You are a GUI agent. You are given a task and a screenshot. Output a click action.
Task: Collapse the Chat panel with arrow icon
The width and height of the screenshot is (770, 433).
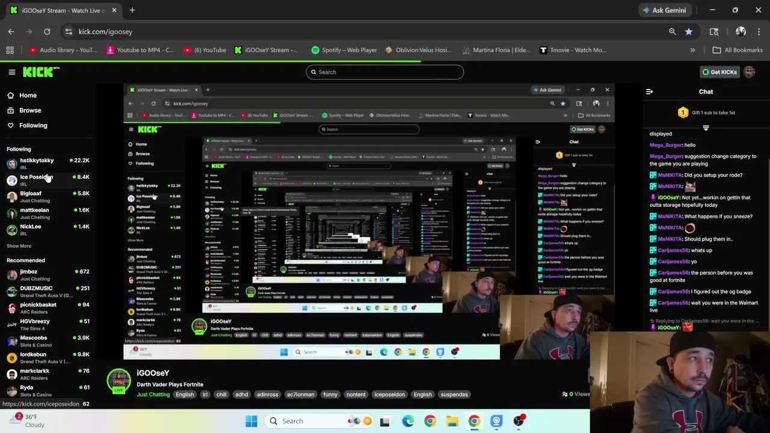tap(649, 92)
